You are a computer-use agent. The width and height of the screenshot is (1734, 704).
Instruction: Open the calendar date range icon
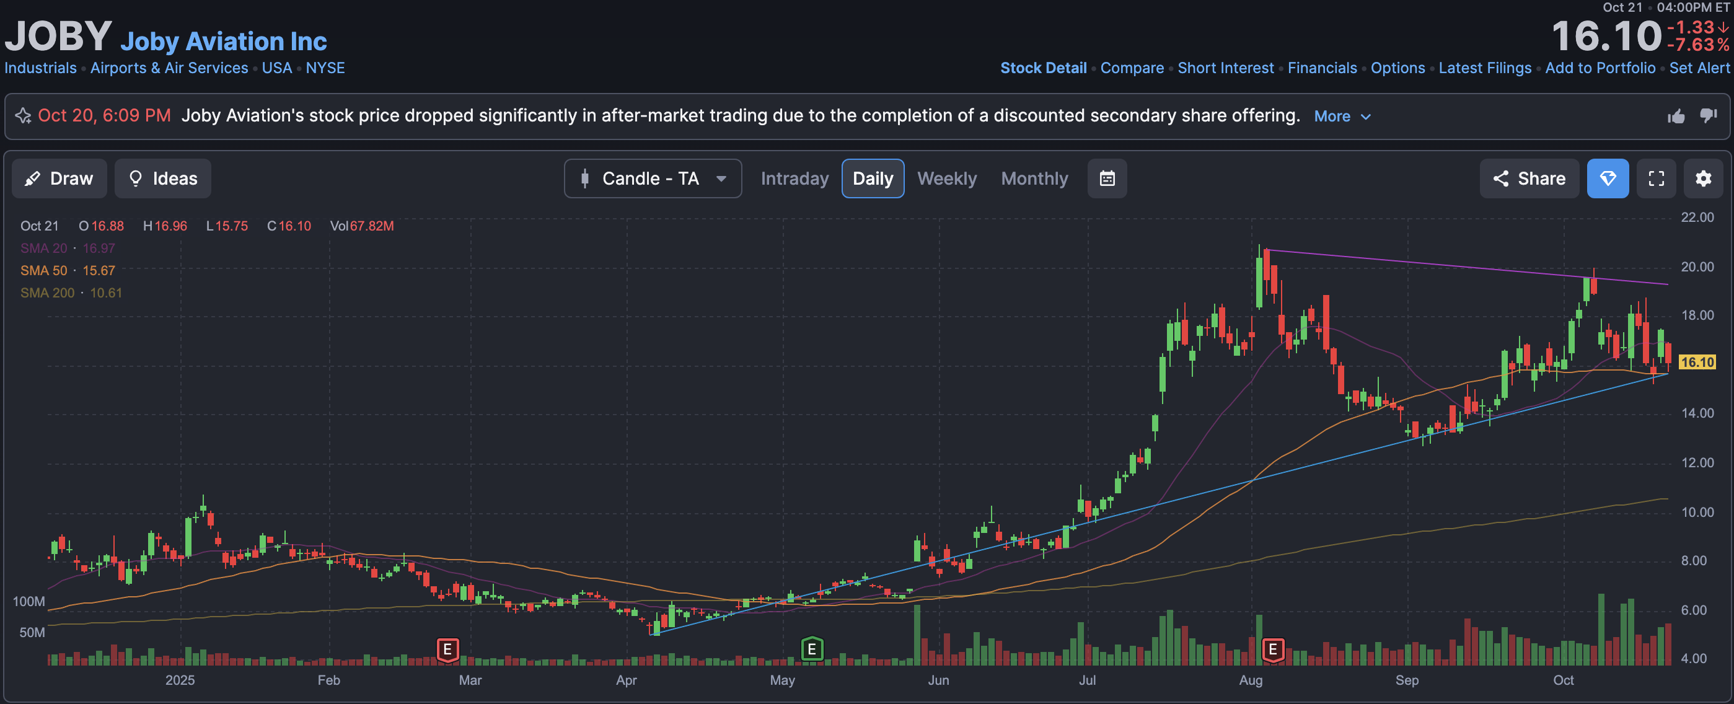tap(1107, 178)
